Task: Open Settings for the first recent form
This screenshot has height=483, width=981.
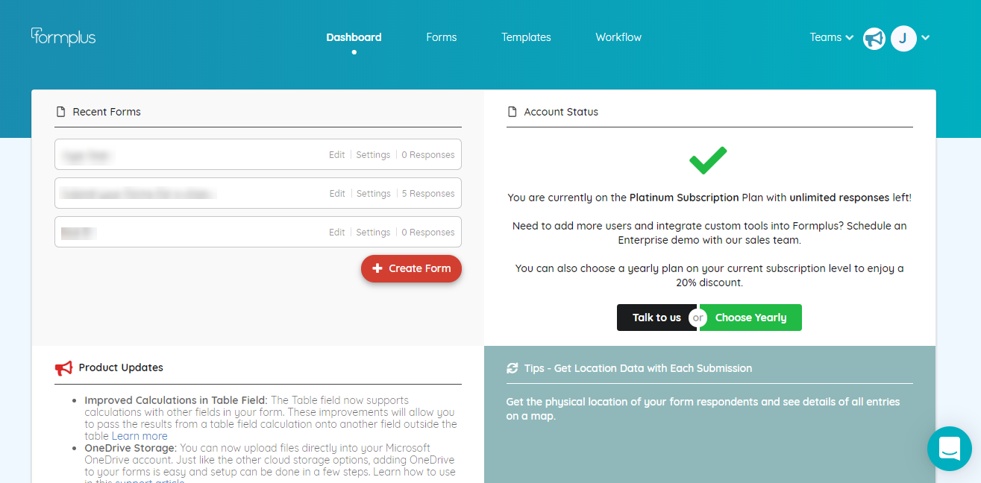Action: tap(373, 155)
